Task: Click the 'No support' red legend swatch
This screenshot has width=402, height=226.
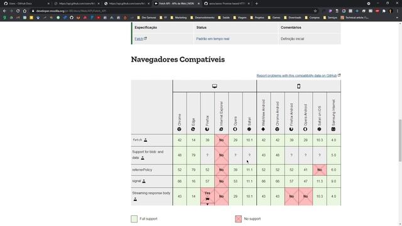Action: [239, 219]
